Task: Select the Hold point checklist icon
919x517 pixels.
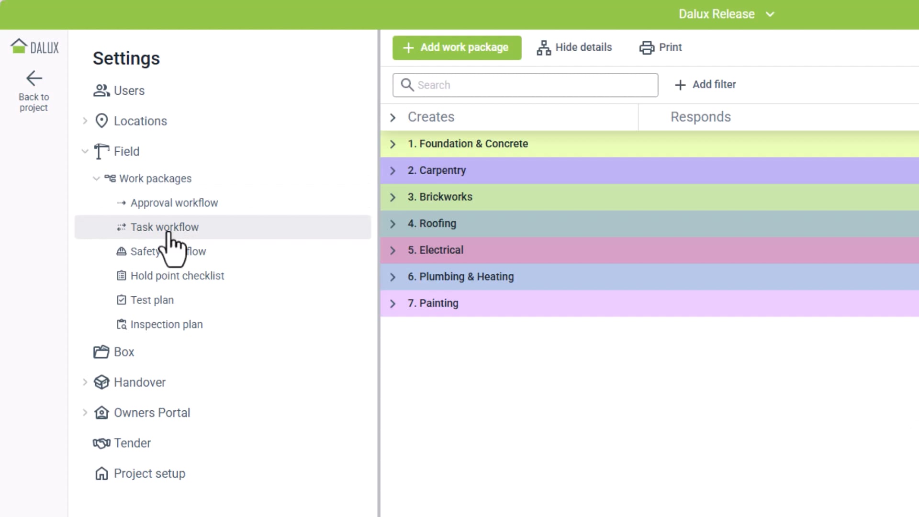Action: (x=121, y=276)
